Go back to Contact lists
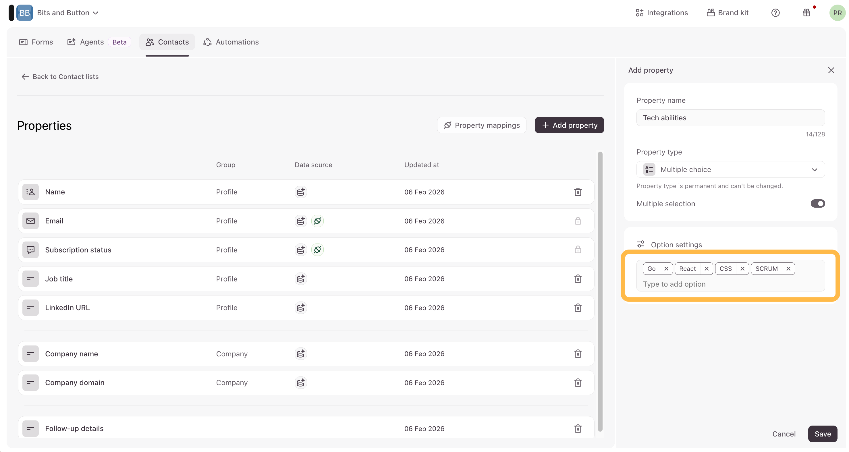849x452 pixels. pyautogui.click(x=60, y=77)
